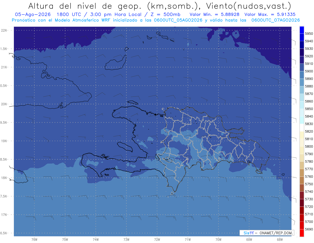
Task: Click the '5760' color bar label
Action: (x=309, y=177)
